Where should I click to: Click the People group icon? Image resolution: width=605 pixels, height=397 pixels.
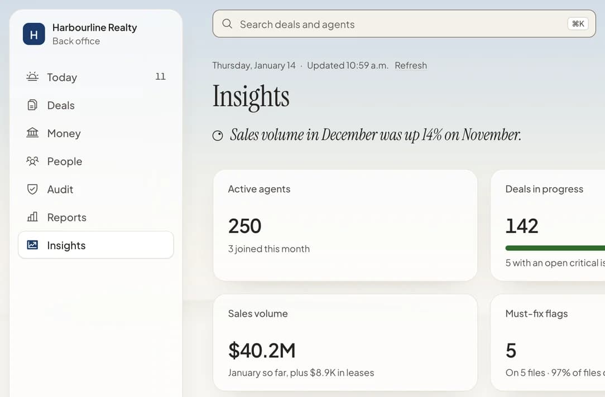32,161
